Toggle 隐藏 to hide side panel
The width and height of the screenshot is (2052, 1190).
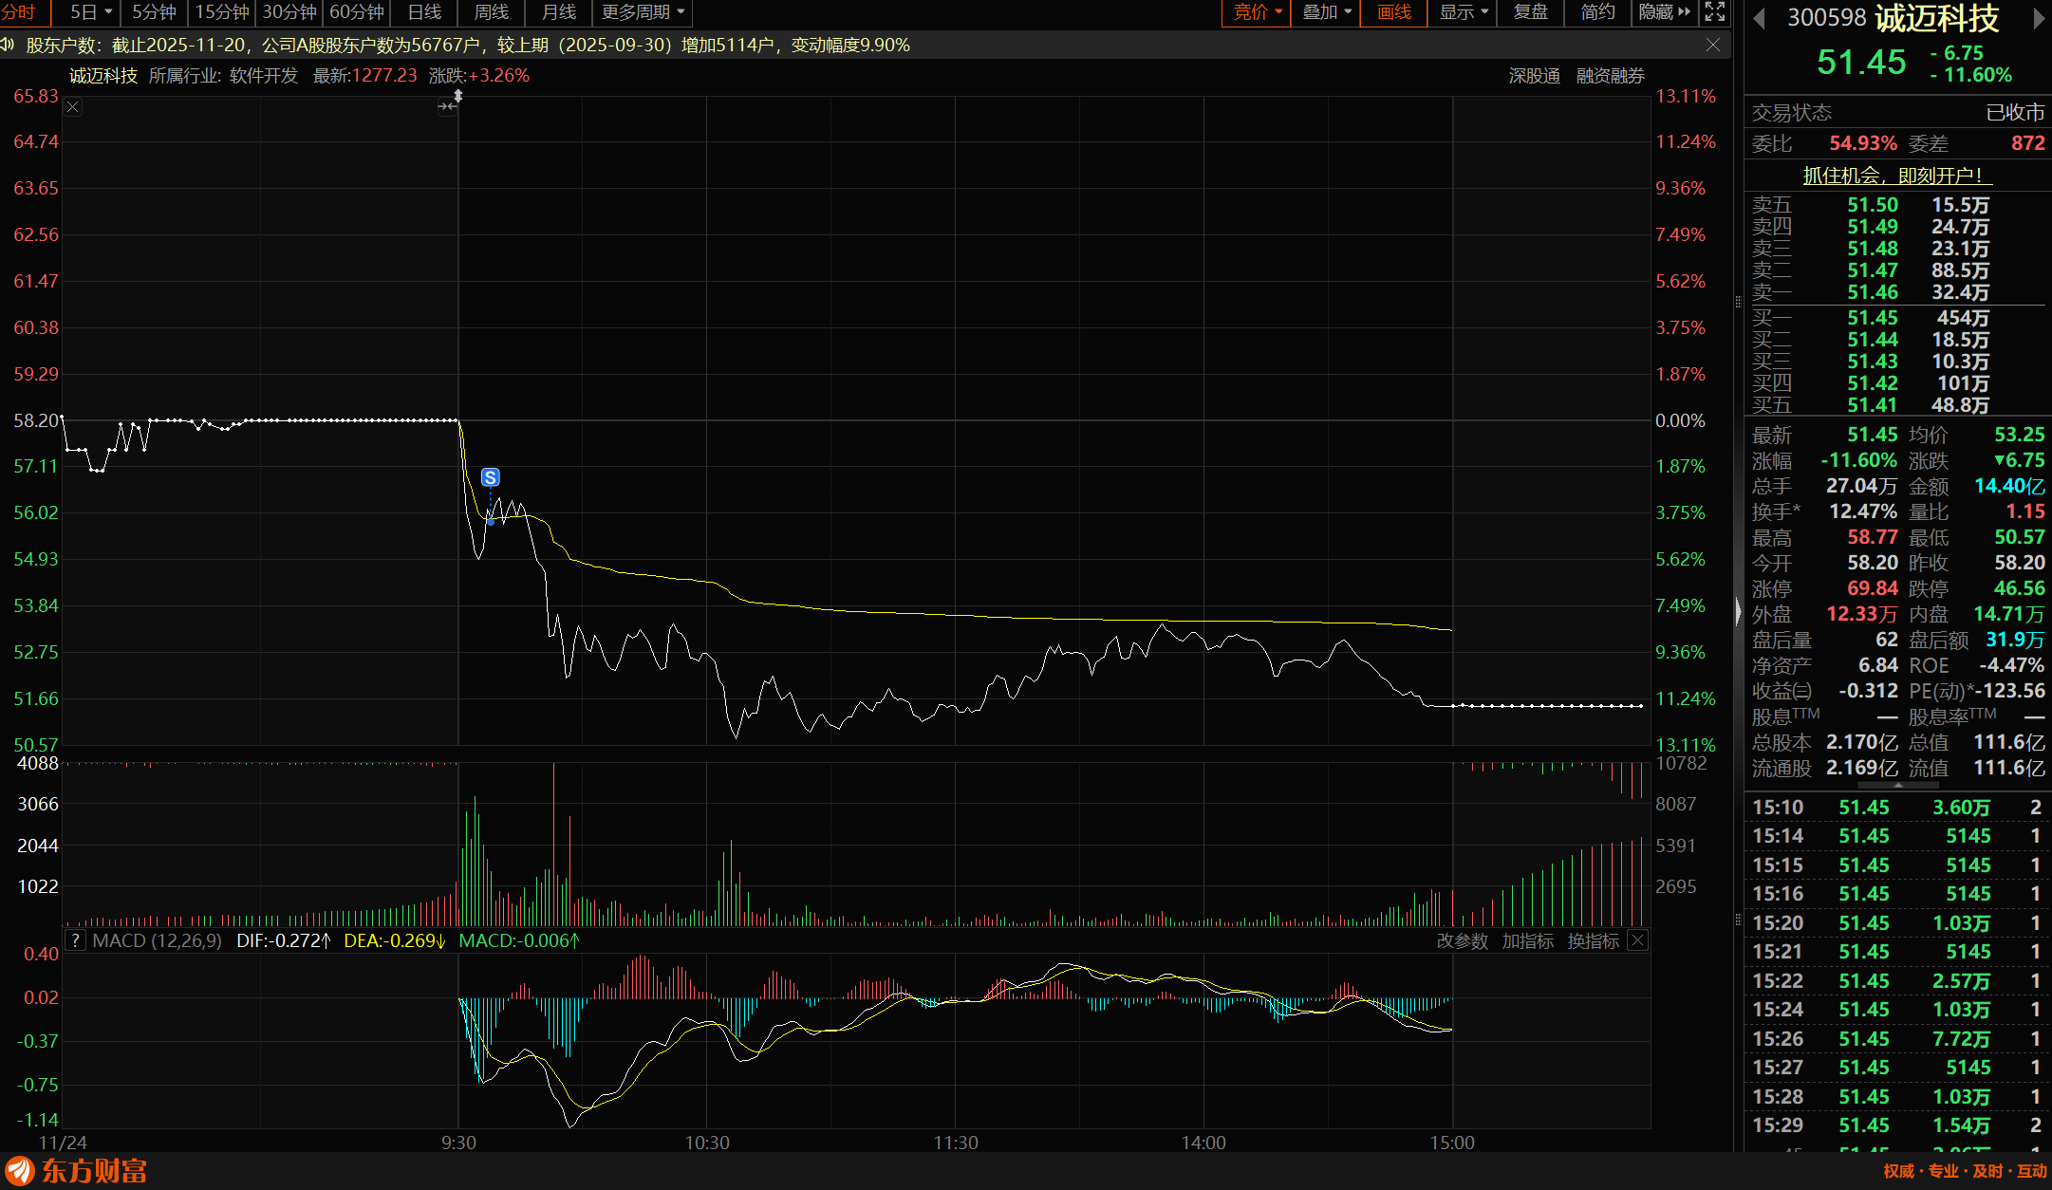1664,12
